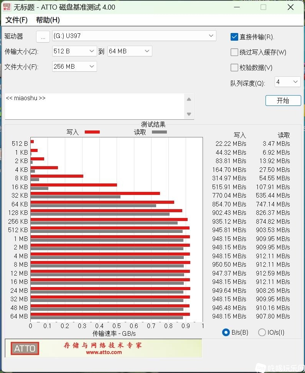Open the 帮助(H) menu
The height and width of the screenshot is (373, 305).
point(48,20)
